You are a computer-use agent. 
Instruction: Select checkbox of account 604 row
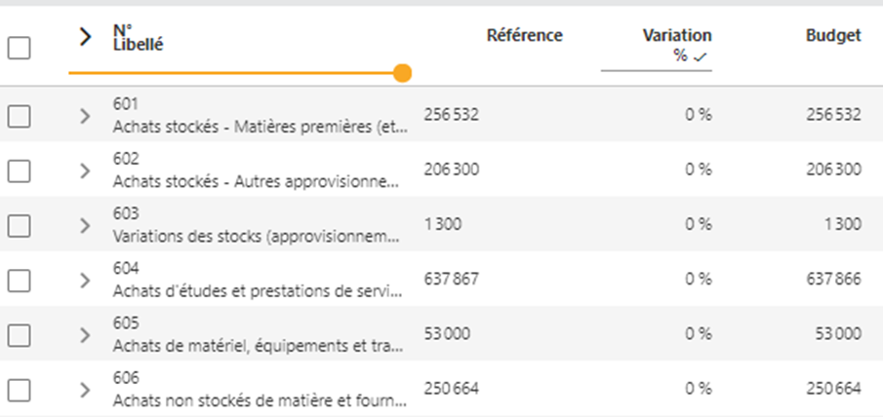point(20,281)
